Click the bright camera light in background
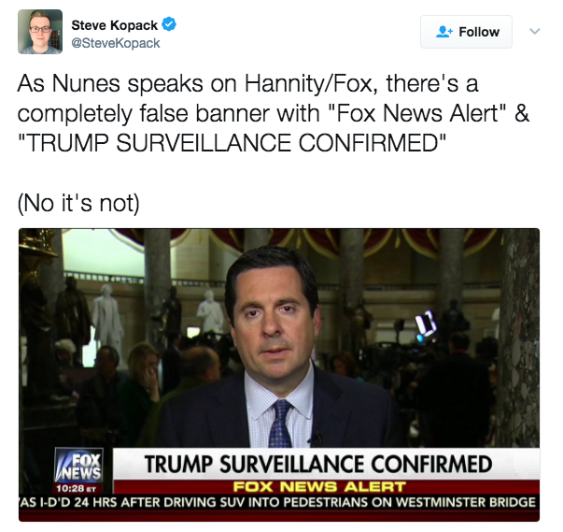The height and width of the screenshot is (532, 563). [x=426, y=325]
